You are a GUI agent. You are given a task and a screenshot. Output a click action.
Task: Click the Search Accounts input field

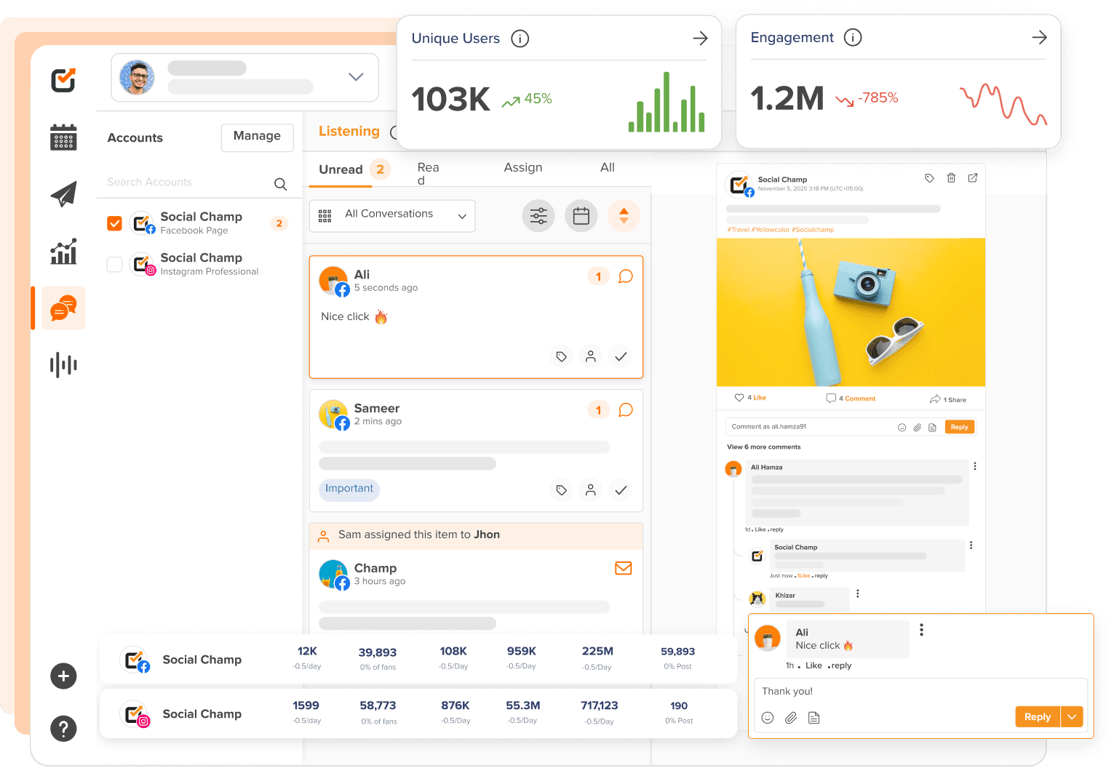coord(182,183)
